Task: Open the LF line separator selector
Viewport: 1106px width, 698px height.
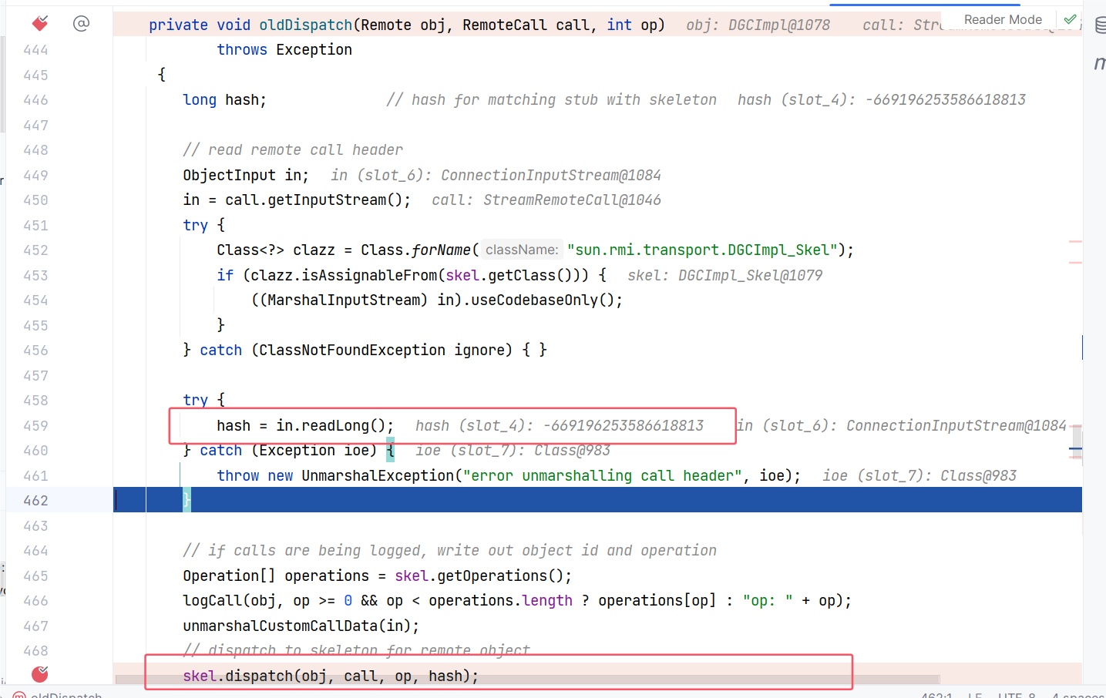Action: point(974,695)
